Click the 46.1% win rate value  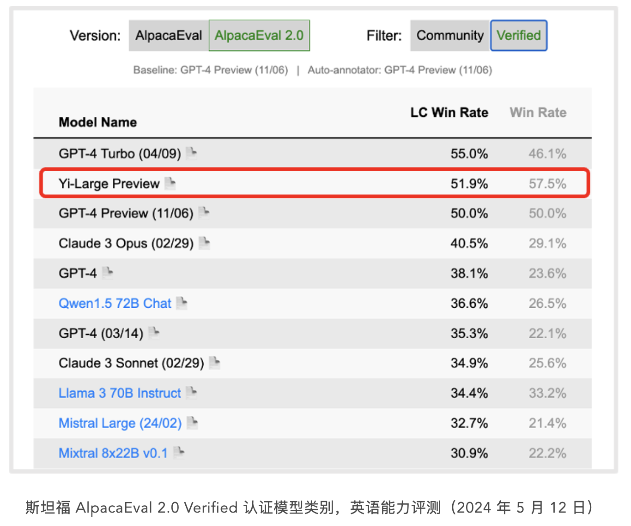pos(548,154)
